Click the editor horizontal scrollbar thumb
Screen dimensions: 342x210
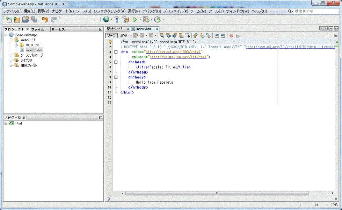(217, 193)
